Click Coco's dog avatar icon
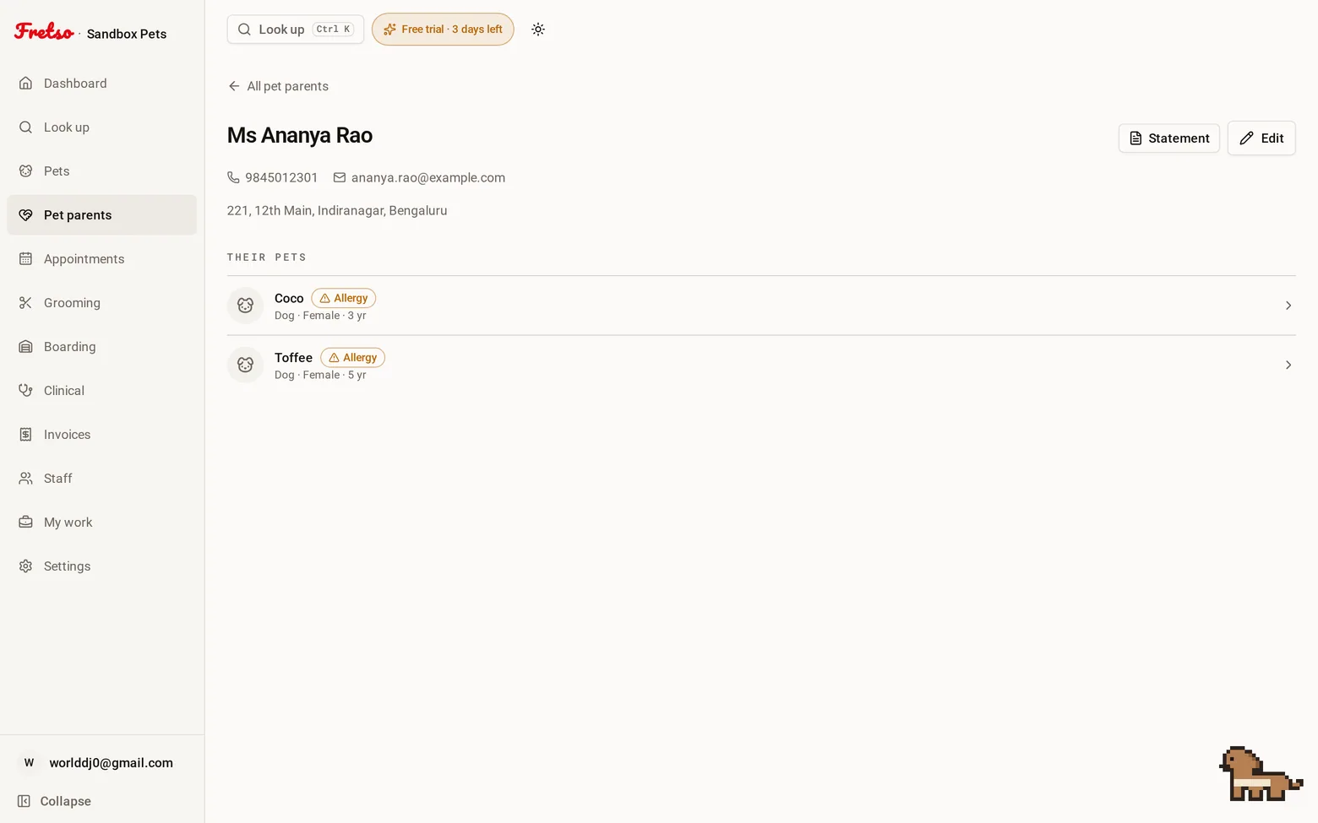This screenshot has width=1318, height=823. [245, 306]
